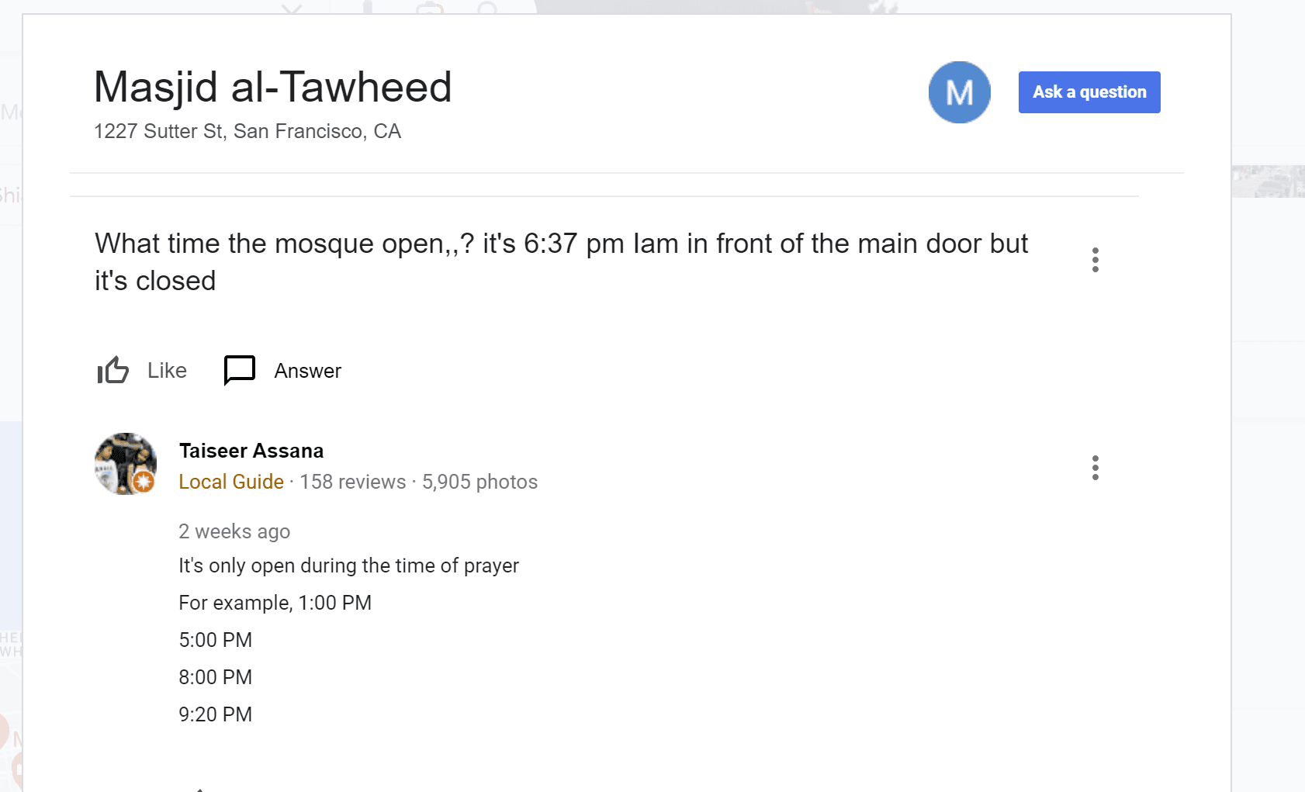Screen dimensions: 1305x792
Task: Click the 5,905 photos text
Action: point(479,482)
